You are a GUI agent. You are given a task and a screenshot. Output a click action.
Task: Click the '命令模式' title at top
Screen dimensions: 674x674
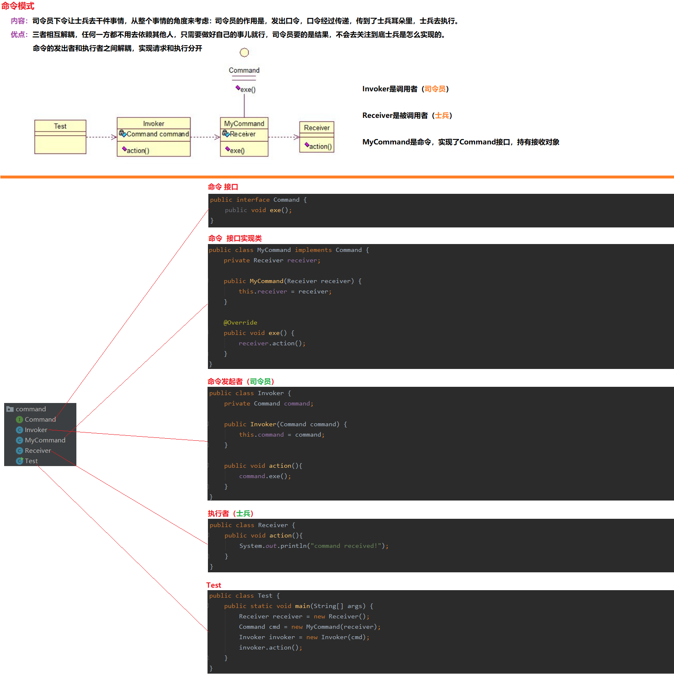(x=18, y=6)
